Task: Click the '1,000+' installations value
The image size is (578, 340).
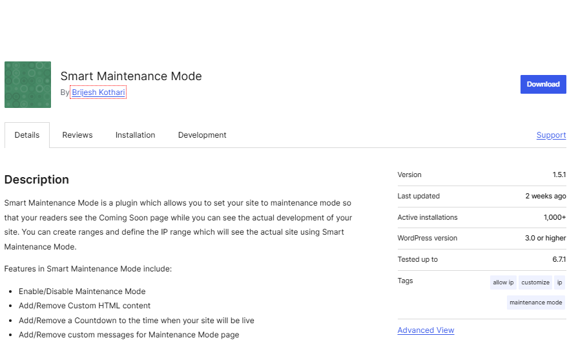Action: click(x=555, y=218)
